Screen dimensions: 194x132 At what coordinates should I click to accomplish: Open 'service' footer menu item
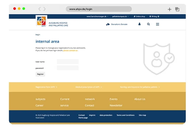point(64,105)
